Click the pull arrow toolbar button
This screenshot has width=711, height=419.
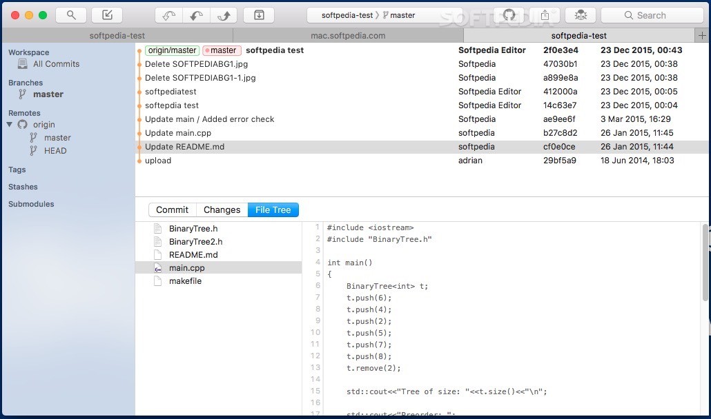(x=196, y=15)
